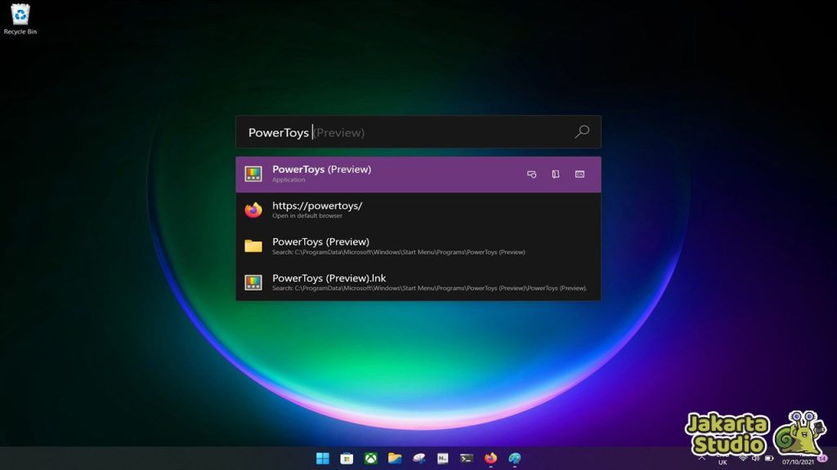Click the yellow folder icon in results

253,246
